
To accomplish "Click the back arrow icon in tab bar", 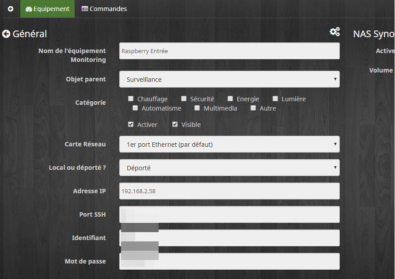I will tap(11, 9).
